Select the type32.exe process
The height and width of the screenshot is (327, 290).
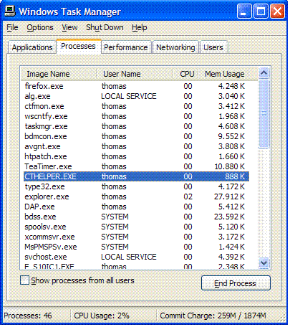click(136, 186)
